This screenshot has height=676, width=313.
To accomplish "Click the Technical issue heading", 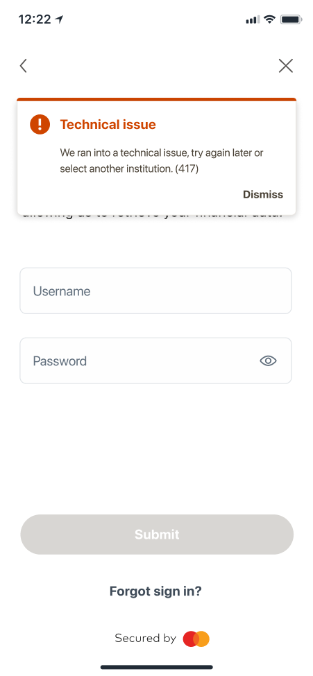I will (x=108, y=125).
